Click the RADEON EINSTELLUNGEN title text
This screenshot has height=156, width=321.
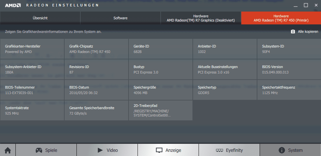click(62, 5)
